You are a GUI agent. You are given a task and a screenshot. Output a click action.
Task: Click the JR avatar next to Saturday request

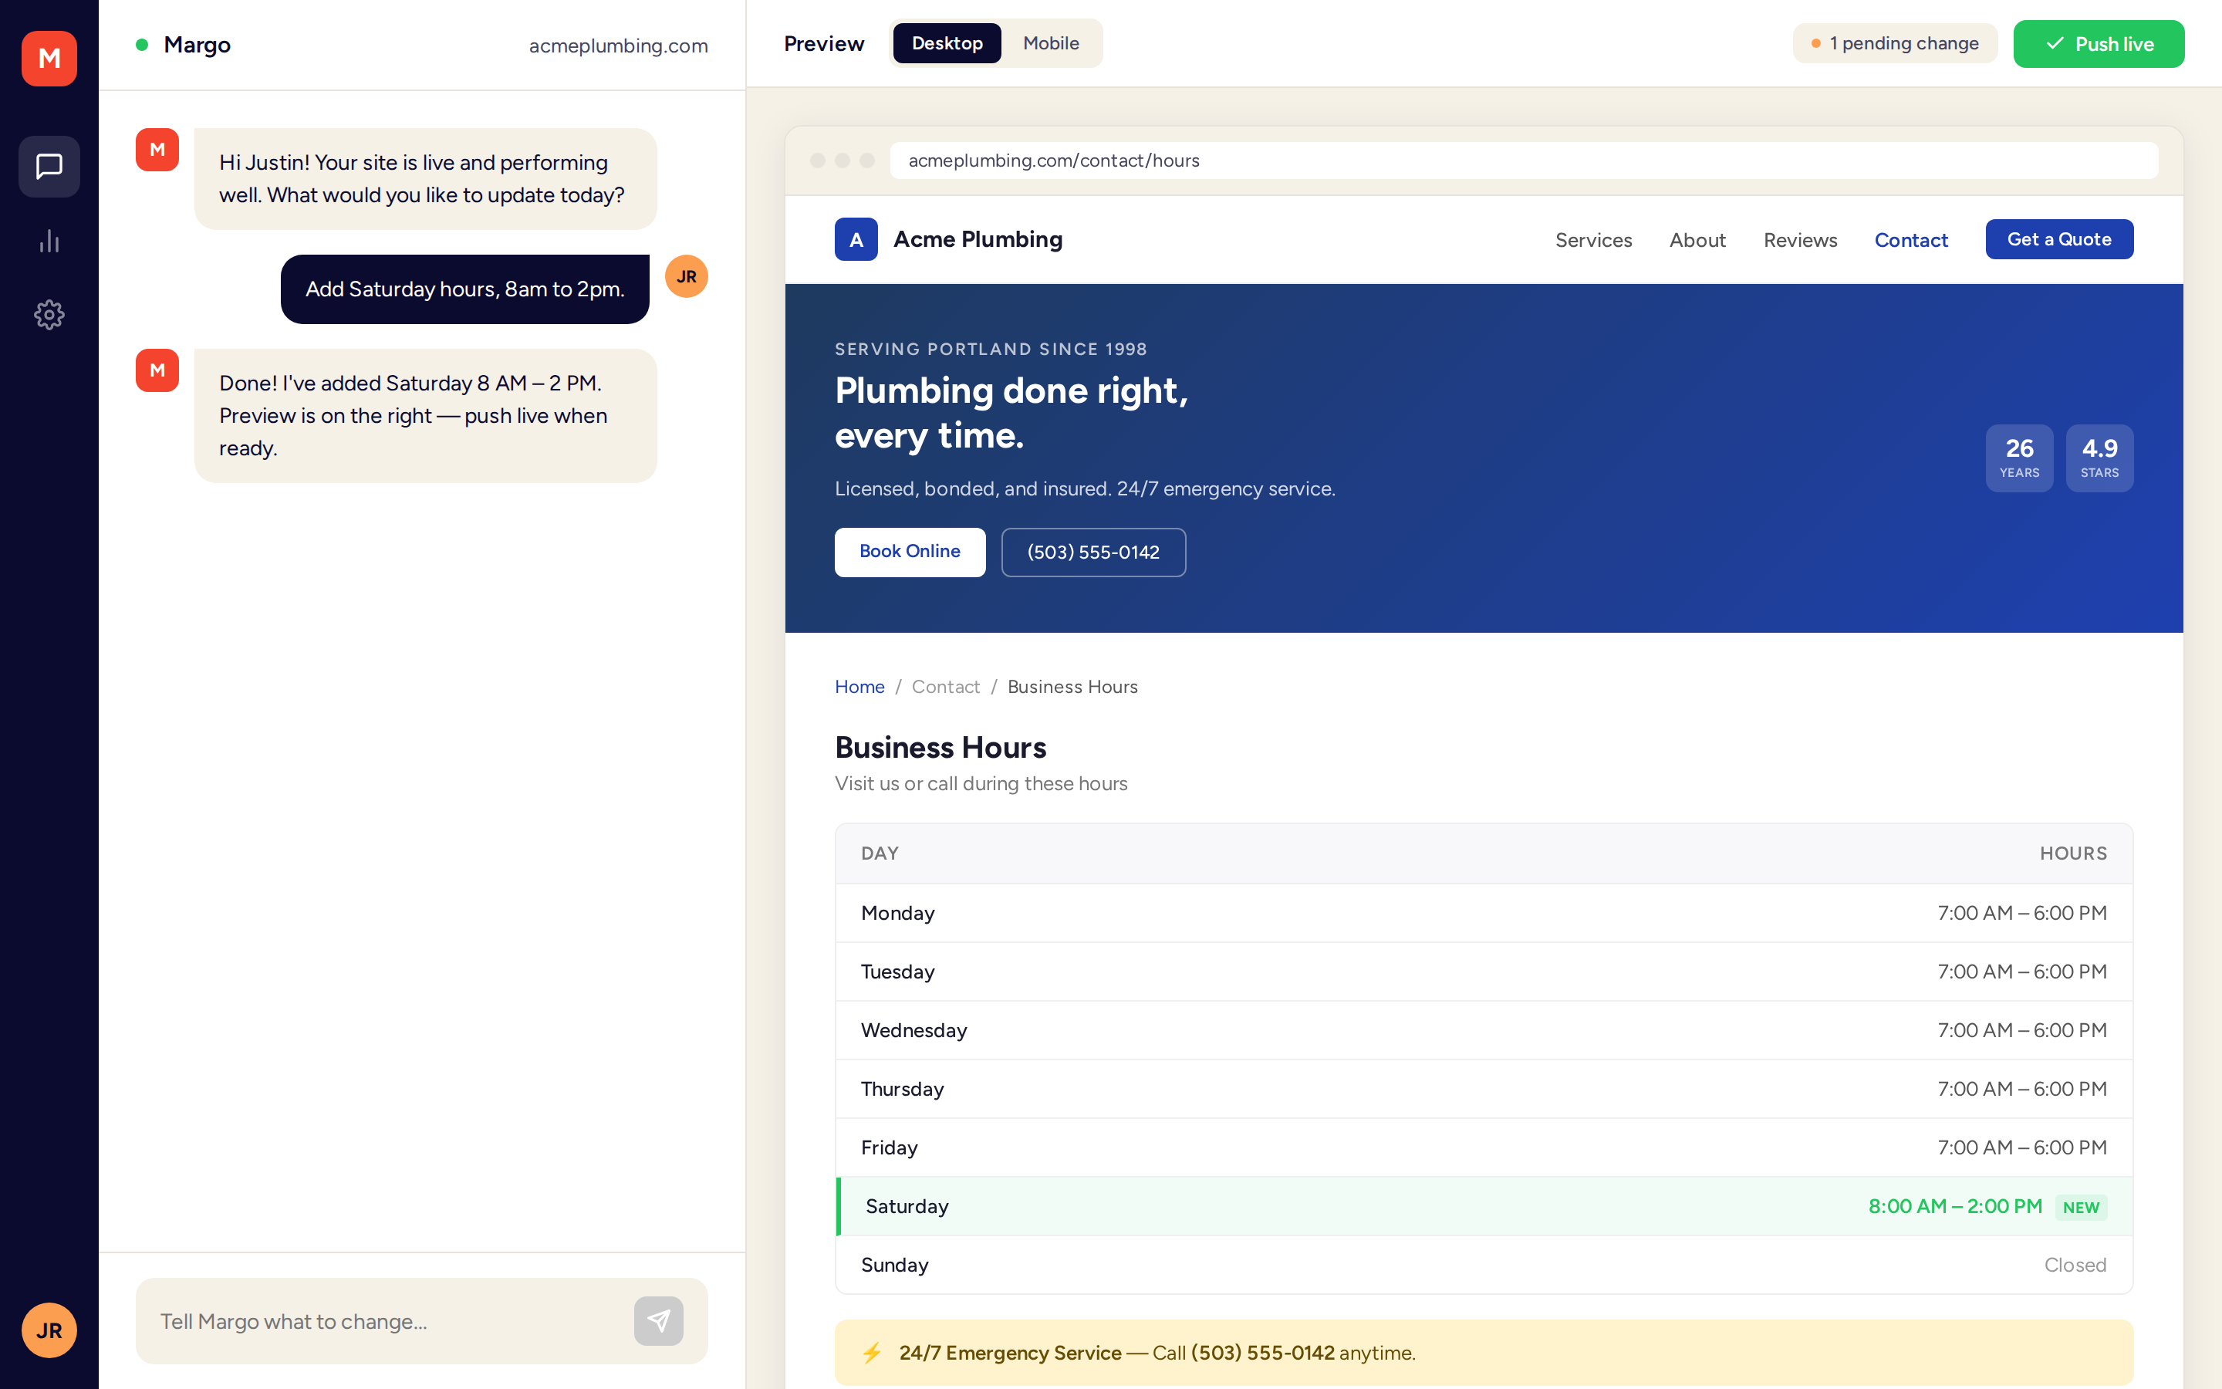(687, 276)
